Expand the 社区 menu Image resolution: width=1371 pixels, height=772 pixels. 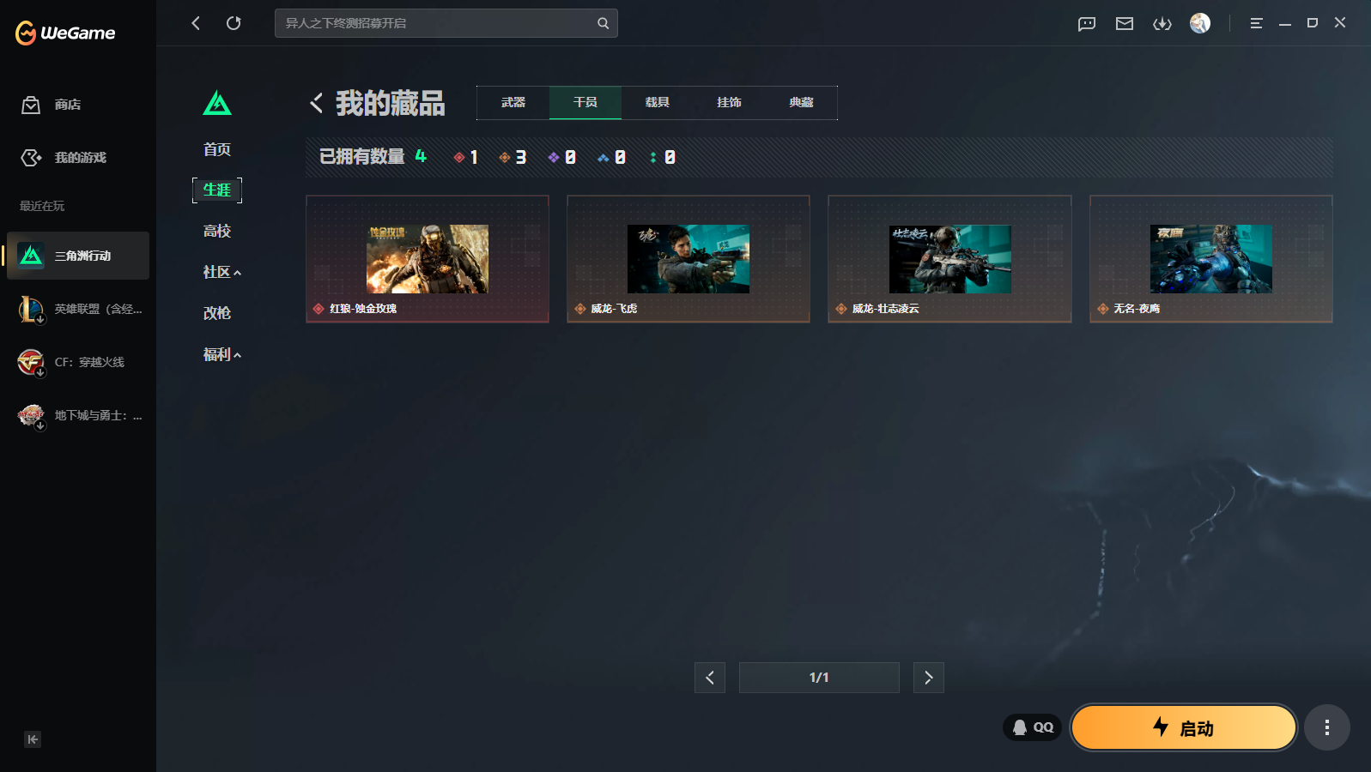(x=221, y=272)
